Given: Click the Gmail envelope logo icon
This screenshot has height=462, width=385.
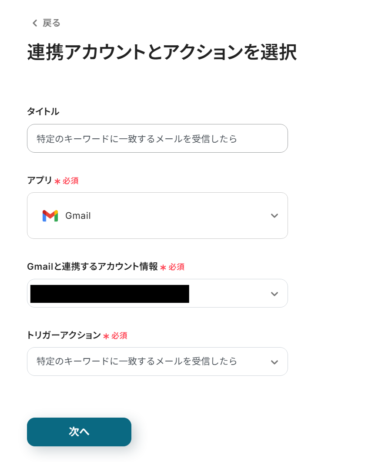Looking at the screenshot, I should point(50,216).
